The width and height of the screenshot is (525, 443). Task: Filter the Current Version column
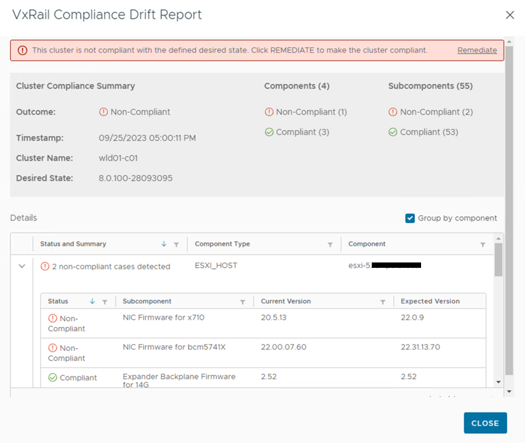(x=382, y=302)
